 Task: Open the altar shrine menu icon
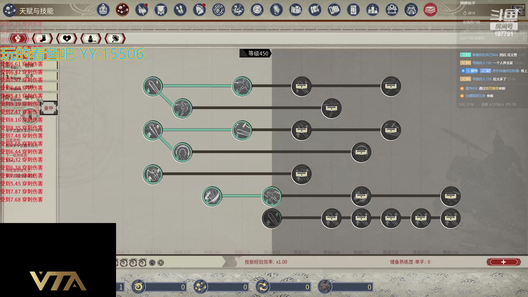point(392,10)
